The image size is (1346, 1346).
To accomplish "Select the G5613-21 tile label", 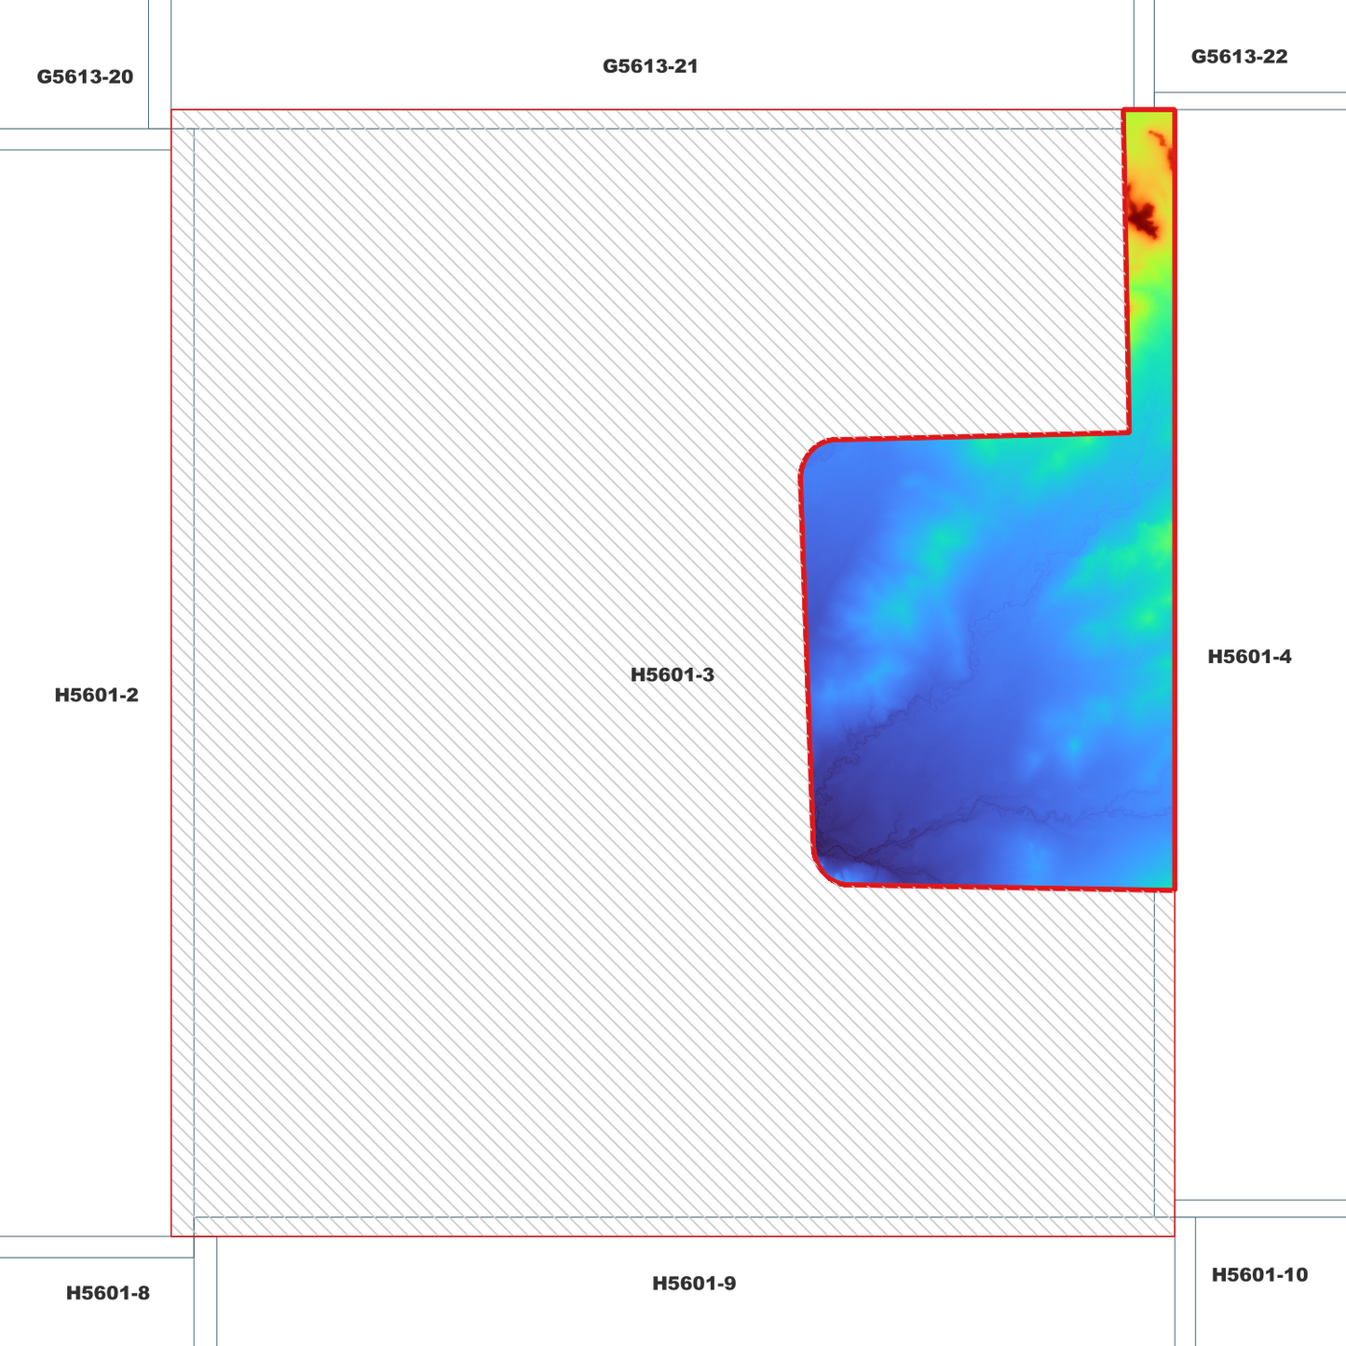I will point(650,66).
